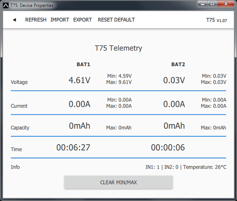Close the Device Properties window

pos(226,4)
